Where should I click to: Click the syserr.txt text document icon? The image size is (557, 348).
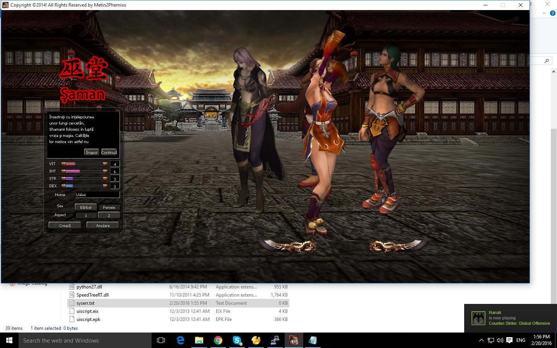pyautogui.click(x=72, y=303)
